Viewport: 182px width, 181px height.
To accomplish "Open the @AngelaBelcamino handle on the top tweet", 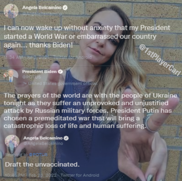I will 42,14.
